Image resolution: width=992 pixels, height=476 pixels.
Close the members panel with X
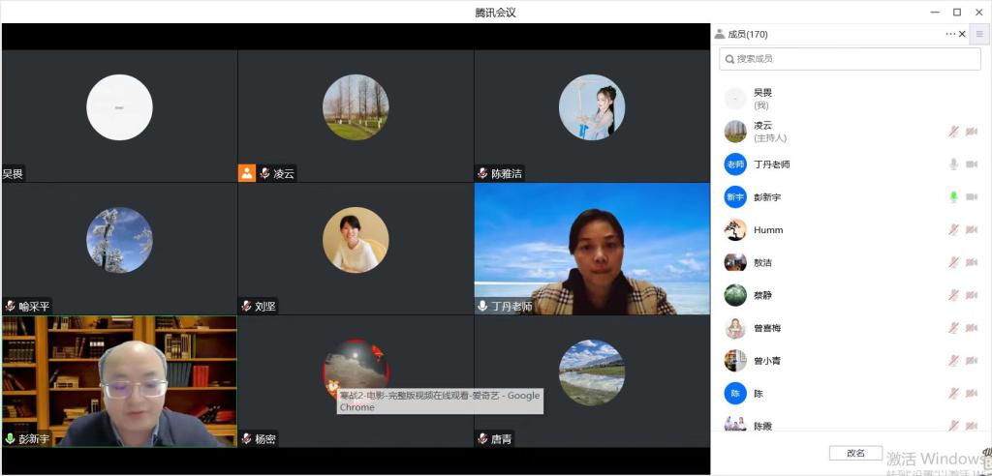(962, 34)
